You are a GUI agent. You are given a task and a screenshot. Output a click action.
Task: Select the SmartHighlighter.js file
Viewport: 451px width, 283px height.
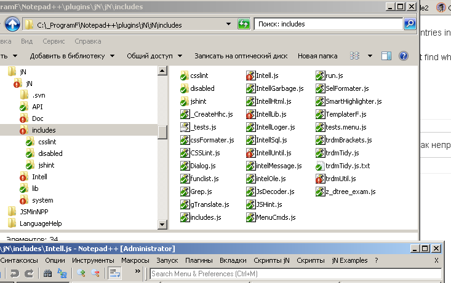tap(349, 101)
